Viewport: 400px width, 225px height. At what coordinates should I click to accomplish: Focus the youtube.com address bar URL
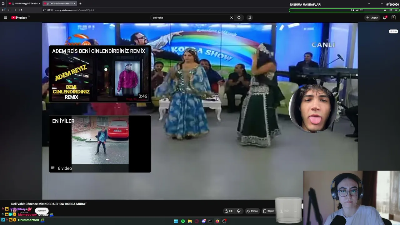pyautogui.click(x=75, y=10)
